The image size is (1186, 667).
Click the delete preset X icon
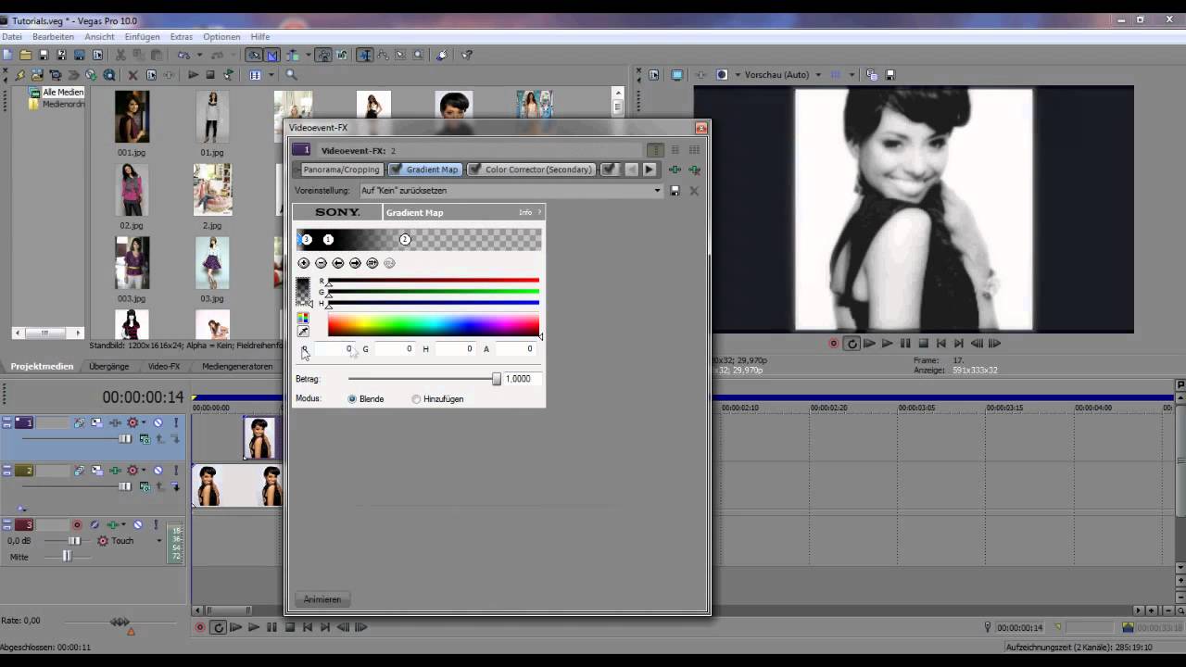click(x=694, y=191)
